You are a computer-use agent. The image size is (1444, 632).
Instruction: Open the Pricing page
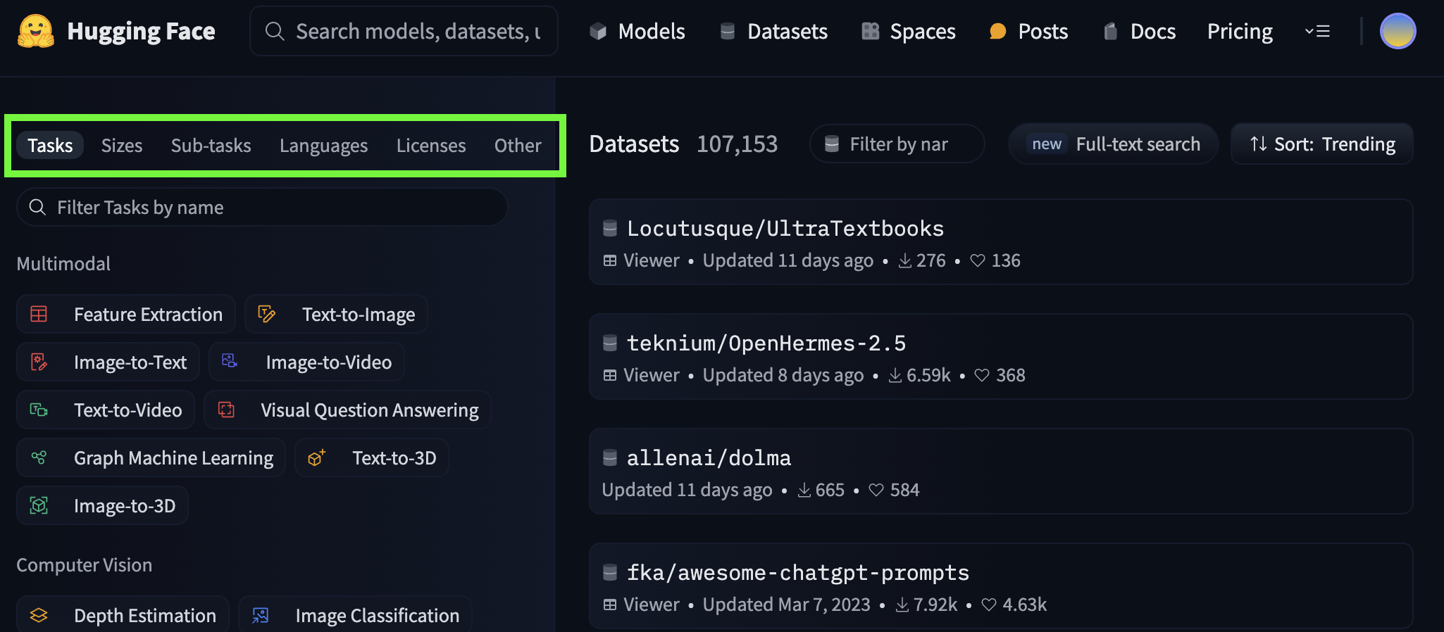click(1240, 31)
